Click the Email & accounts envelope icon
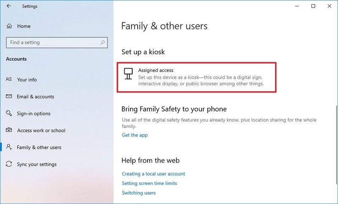338x204 pixels. pyautogui.click(x=9, y=96)
